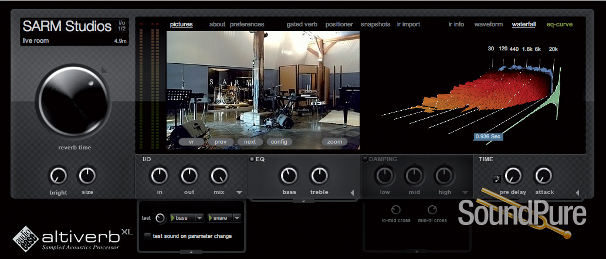Image resolution: width=606 pixels, height=259 pixels.
Task: Switch to the eq-curve view
Action: [560, 24]
